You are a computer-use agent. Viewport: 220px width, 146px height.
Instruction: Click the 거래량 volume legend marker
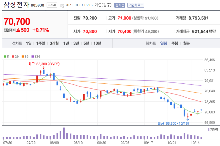[x=209, y=130]
